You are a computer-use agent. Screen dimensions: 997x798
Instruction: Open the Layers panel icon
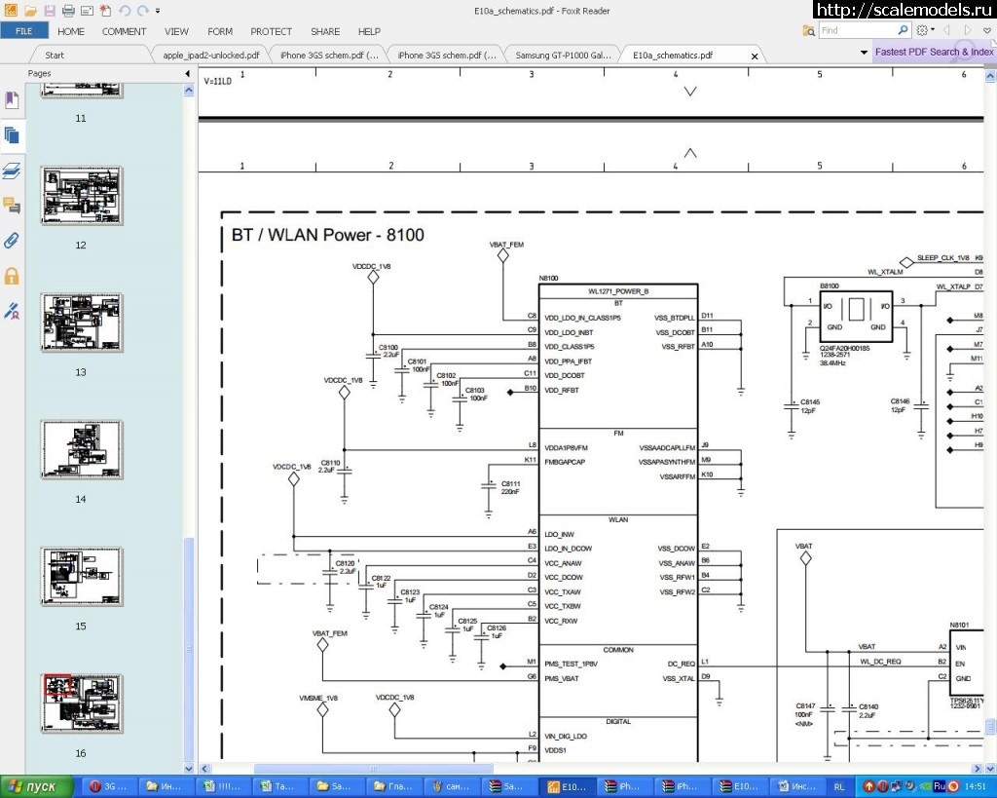[x=12, y=171]
